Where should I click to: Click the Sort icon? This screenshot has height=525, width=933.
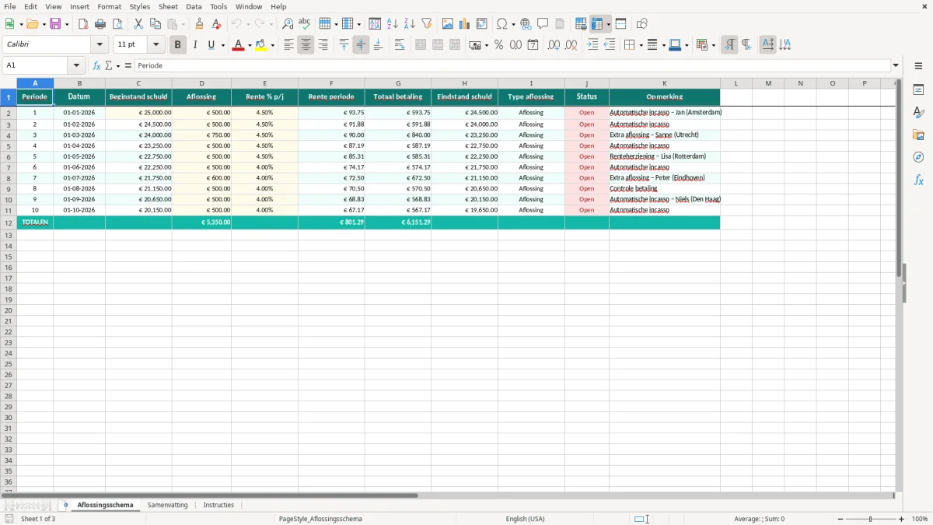click(375, 24)
